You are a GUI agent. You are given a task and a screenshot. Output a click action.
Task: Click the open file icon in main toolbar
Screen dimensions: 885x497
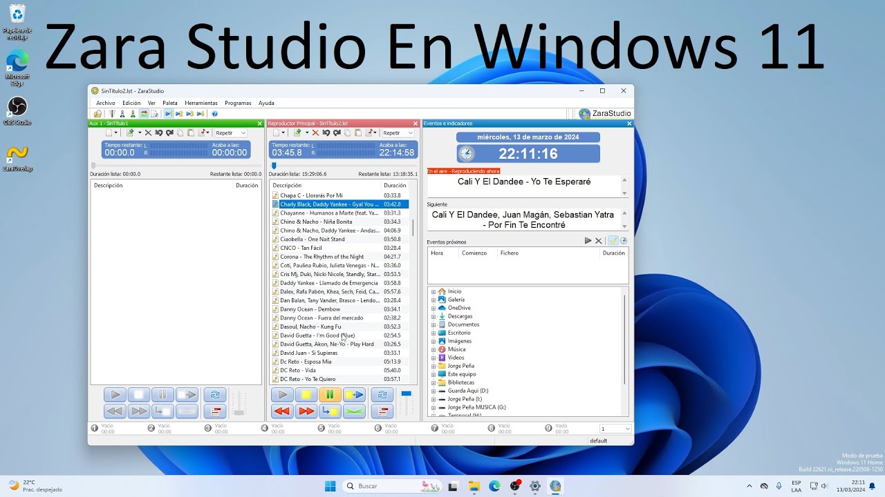[x=97, y=114]
